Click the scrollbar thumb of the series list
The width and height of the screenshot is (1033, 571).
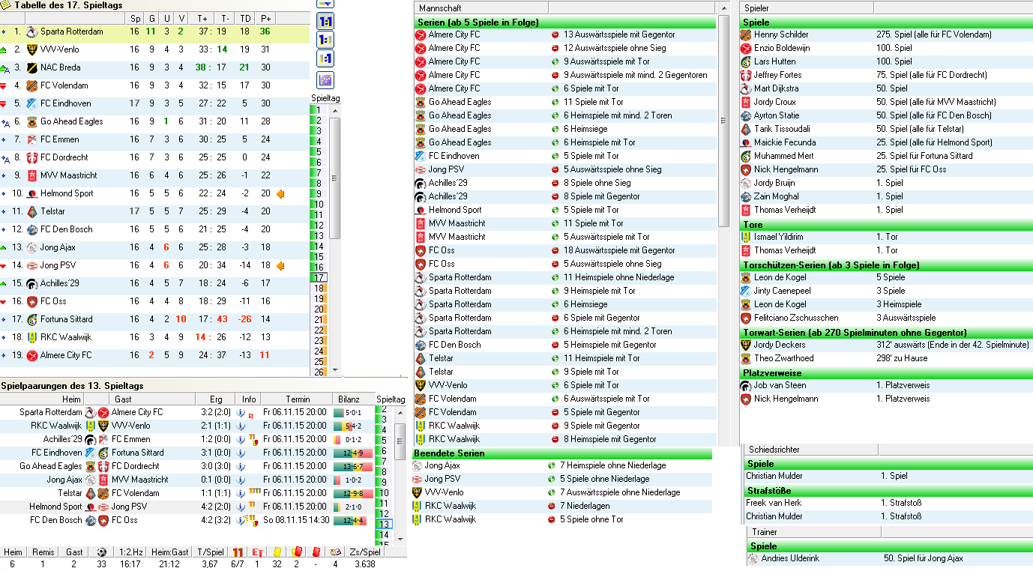[723, 120]
